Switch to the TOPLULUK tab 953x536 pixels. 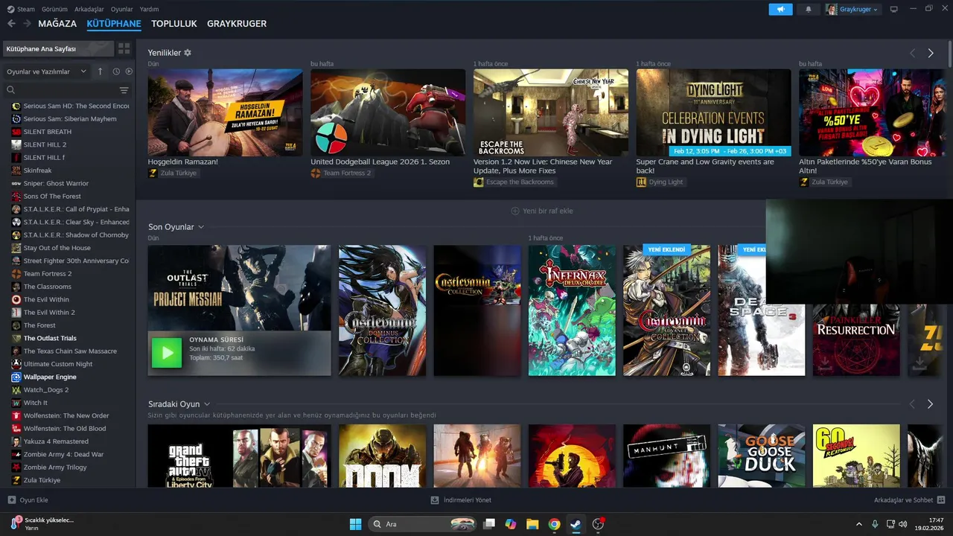coord(174,24)
